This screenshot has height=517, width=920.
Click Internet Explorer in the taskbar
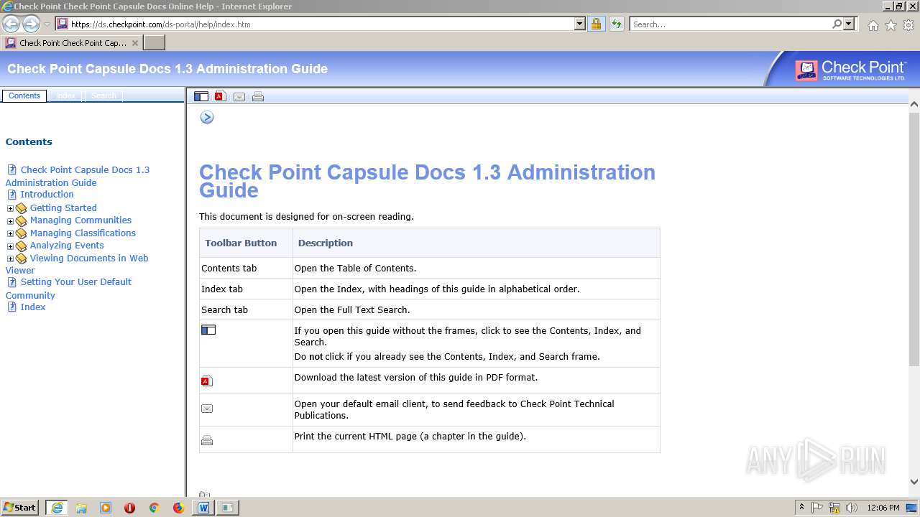click(x=56, y=508)
